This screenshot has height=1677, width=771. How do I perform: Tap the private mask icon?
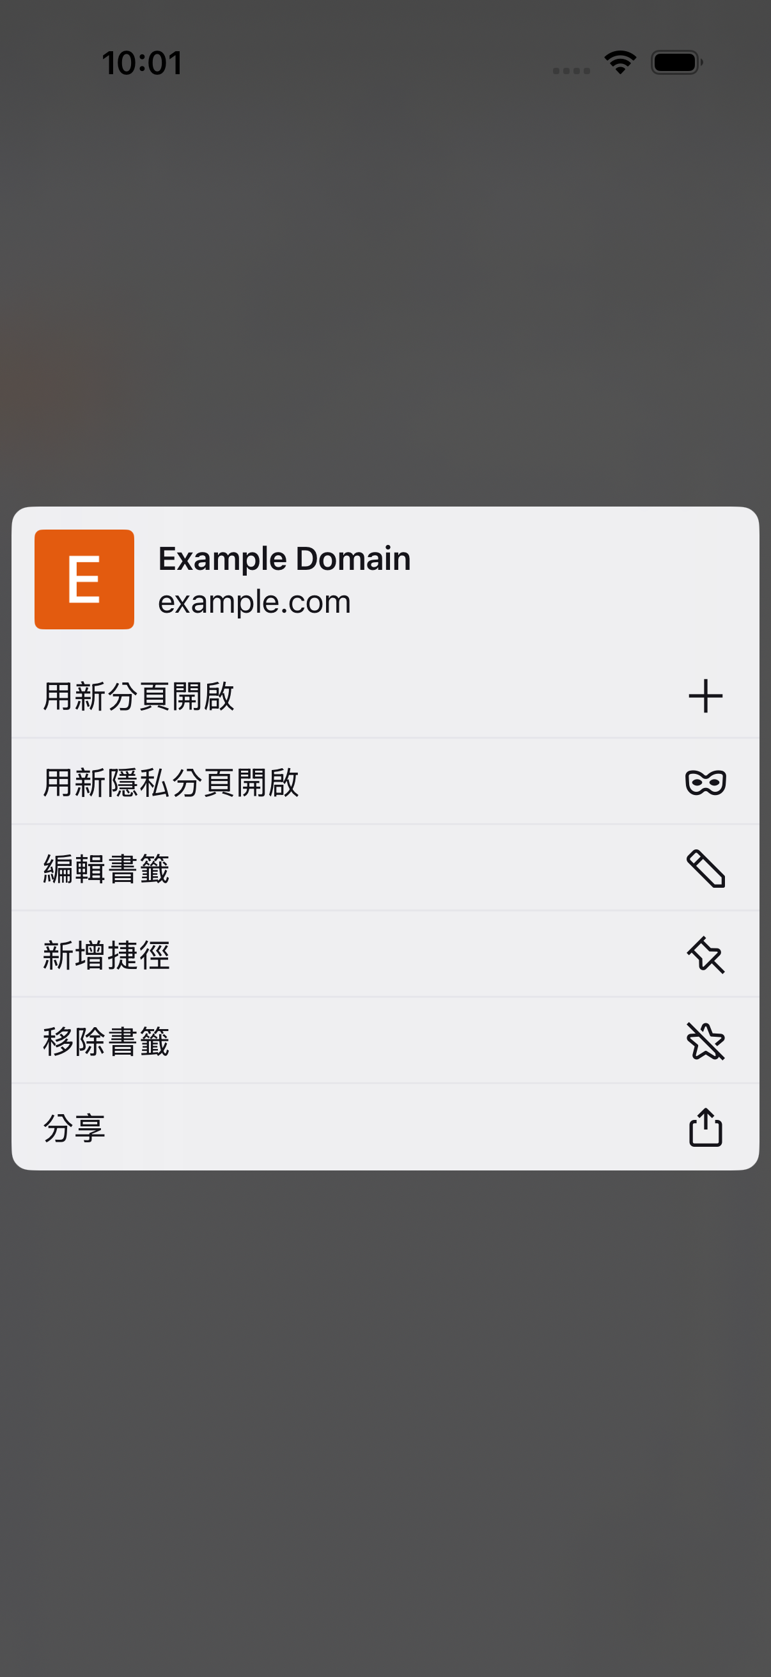click(x=705, y=782)
